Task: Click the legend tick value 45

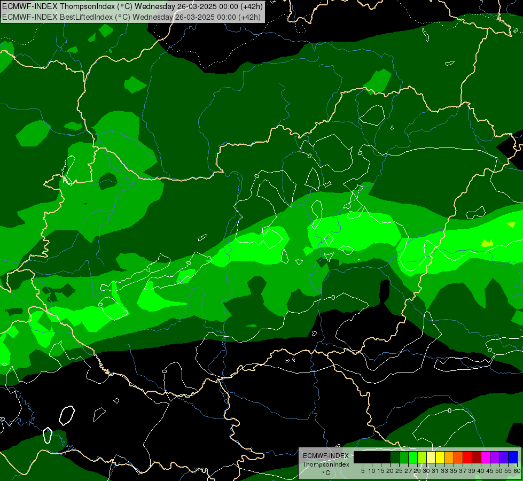Action: (x=490, y=471)
